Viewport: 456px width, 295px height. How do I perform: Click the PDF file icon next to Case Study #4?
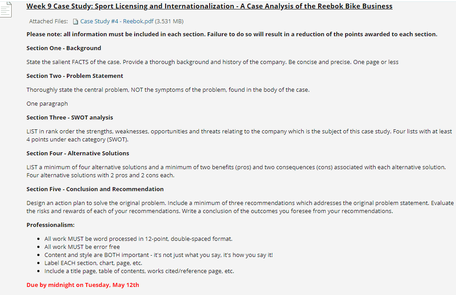coord(75,21)
